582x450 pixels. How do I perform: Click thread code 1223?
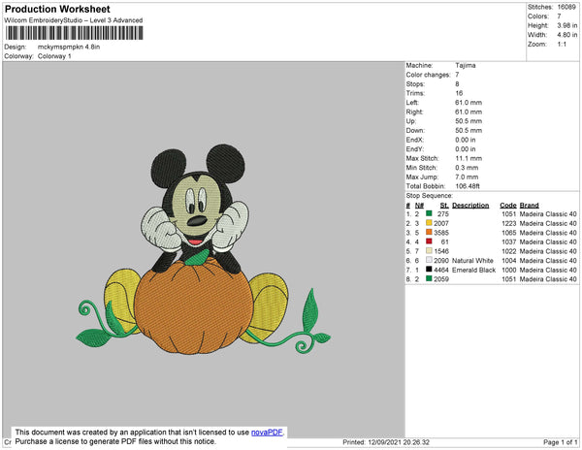[x=508, y=223]
